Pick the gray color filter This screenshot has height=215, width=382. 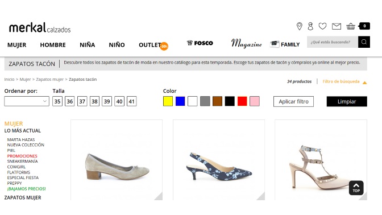pos(205,101)
